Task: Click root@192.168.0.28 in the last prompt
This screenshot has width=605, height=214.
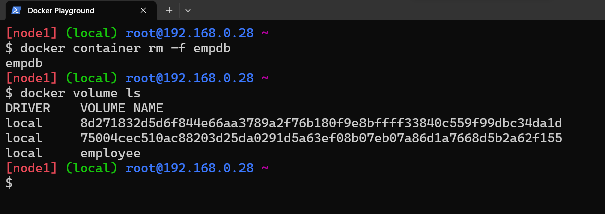Action: click(189, 168)
